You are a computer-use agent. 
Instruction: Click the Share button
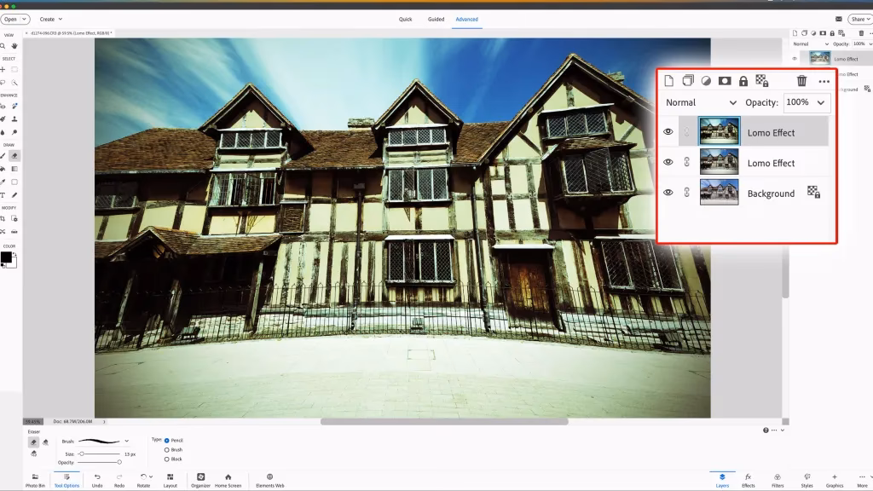pos(859,18)
